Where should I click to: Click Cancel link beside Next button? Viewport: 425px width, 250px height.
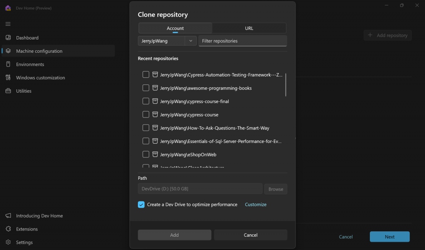coord(346,236)
